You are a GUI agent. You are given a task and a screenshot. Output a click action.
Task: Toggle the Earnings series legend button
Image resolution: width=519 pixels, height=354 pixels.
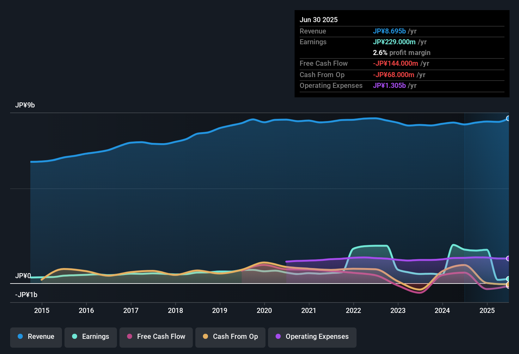click(x=91, y=337)
